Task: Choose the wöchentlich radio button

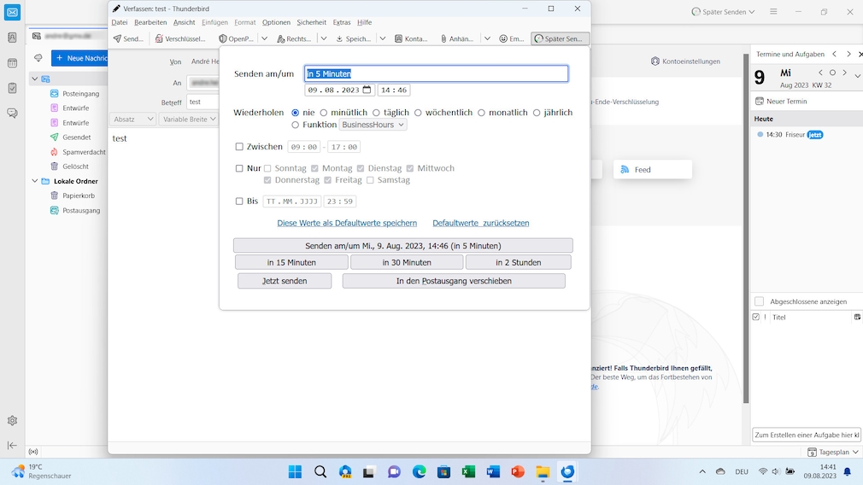Action: pos(418,113)
